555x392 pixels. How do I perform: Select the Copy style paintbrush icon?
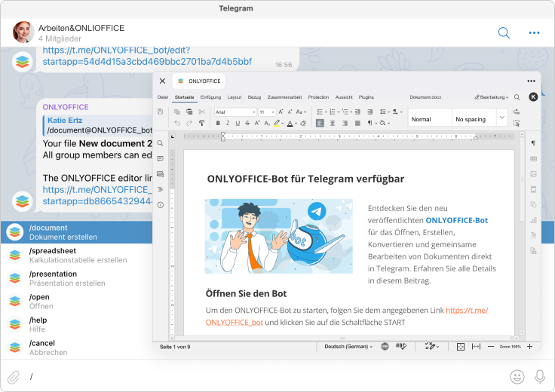pos(202,123)
